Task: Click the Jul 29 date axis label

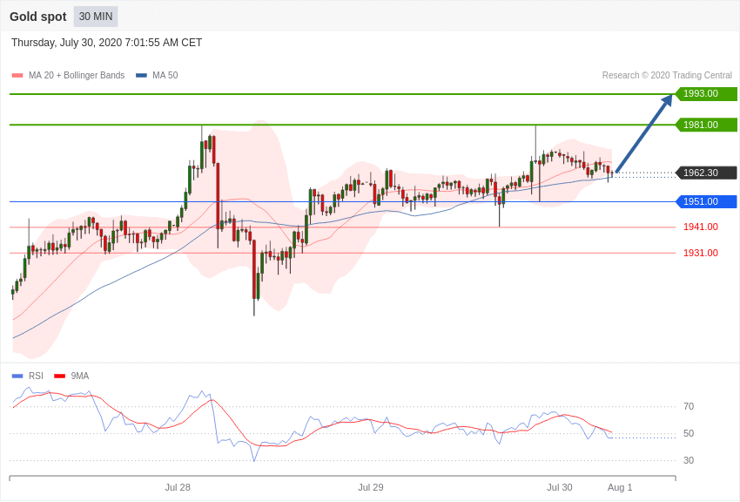Action: pyautogui.click(x=371, y=487)
